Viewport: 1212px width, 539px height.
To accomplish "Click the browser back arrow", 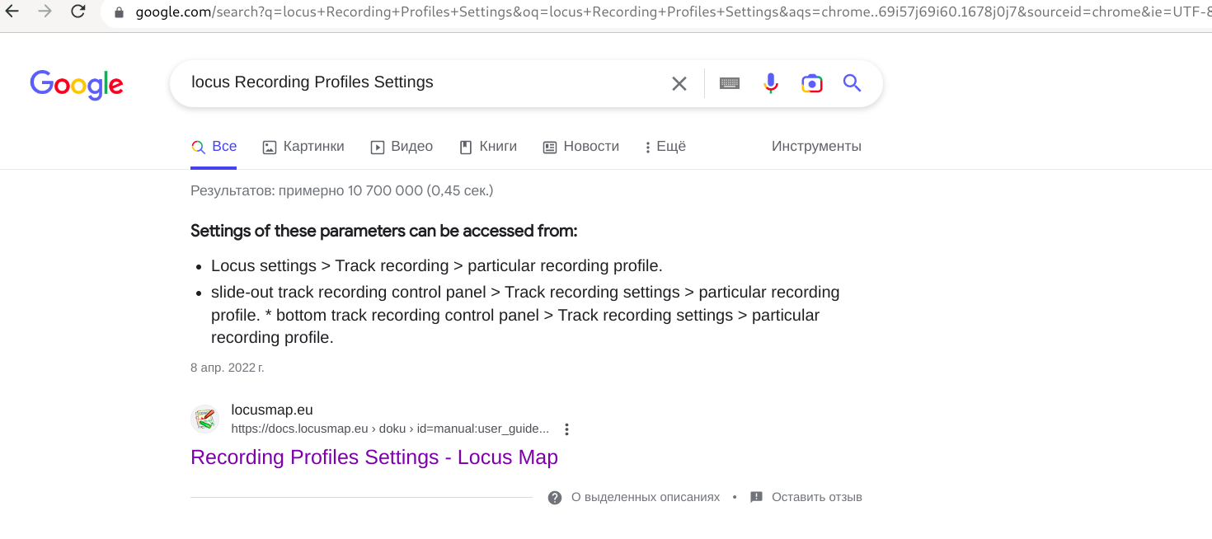I will (x=12, y=12).
